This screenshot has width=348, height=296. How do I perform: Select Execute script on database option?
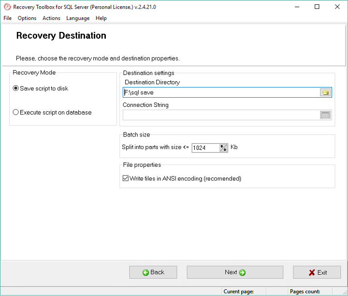point(16,112)
